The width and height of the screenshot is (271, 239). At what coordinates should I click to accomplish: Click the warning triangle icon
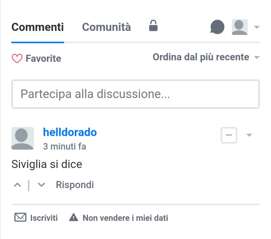[x=74, y=217]
